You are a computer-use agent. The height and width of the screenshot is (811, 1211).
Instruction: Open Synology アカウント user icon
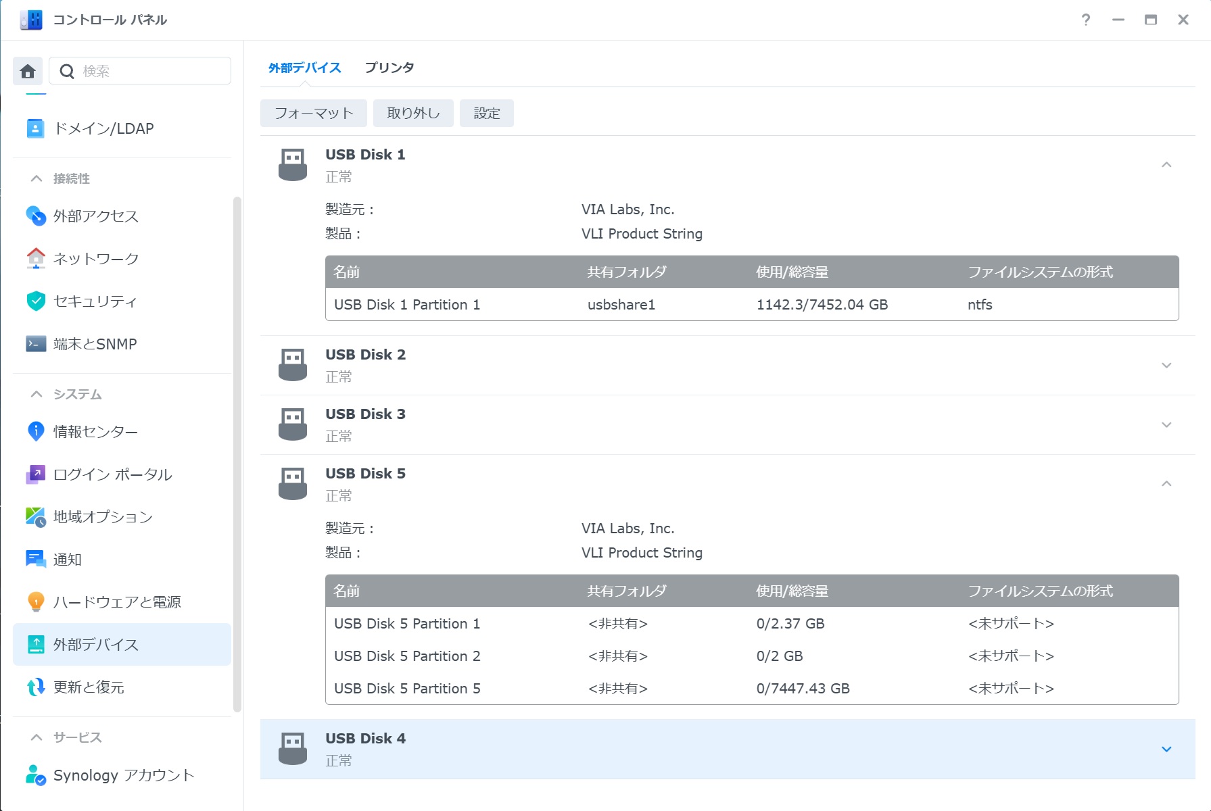[x=35, y=775]
